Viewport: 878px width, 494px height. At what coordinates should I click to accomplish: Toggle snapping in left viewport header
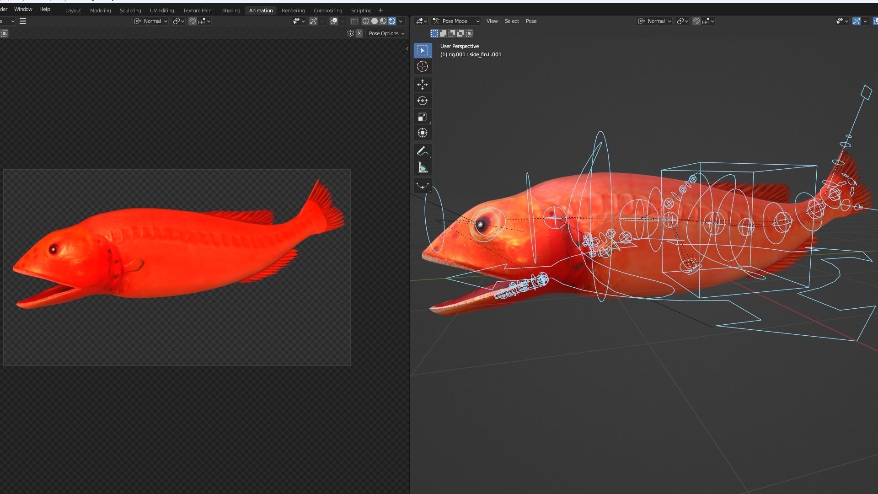pos(193,21)
